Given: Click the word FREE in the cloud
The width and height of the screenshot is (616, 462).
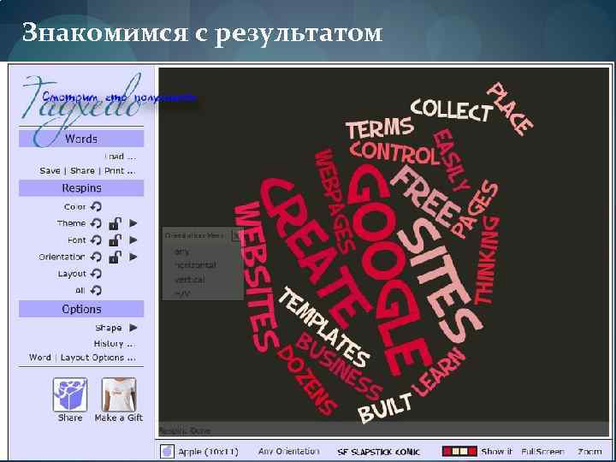Looking at the screenshot, I should click(425, 197).
